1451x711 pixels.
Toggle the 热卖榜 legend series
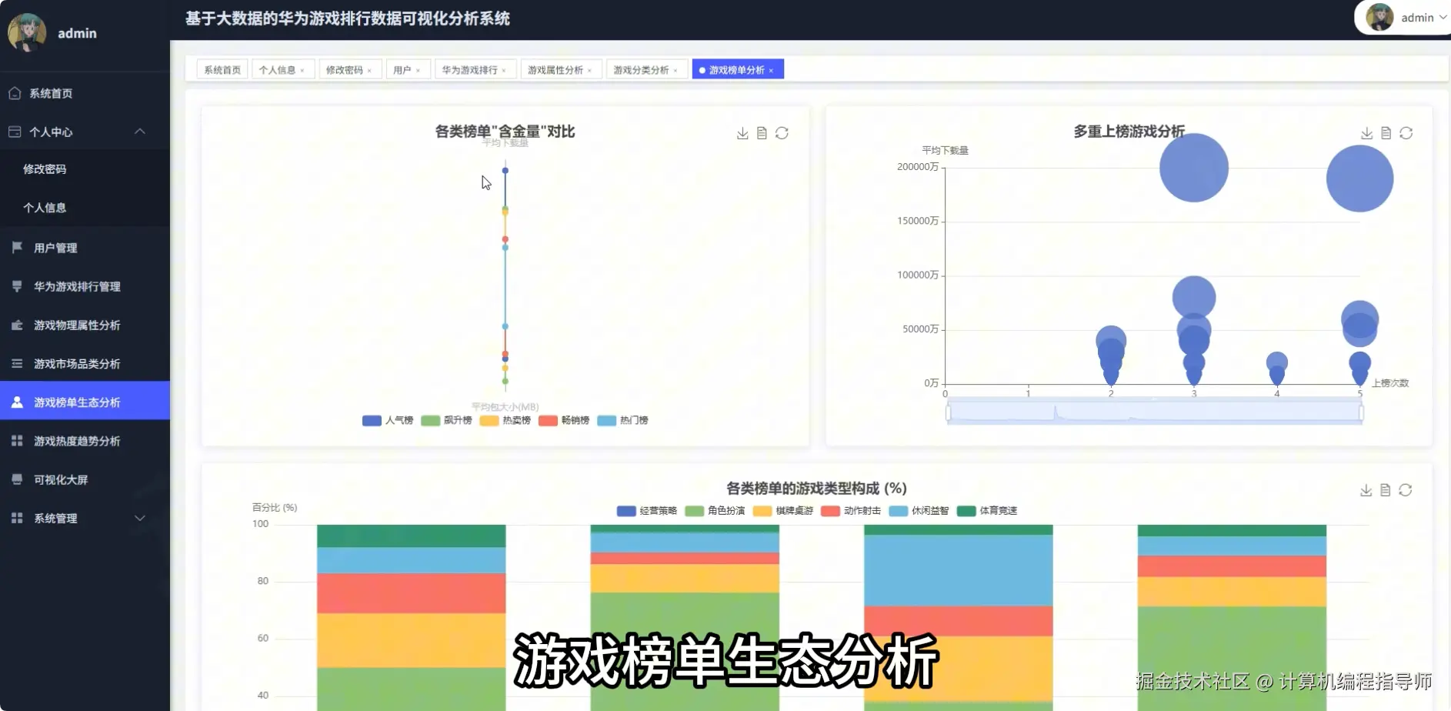505,420
